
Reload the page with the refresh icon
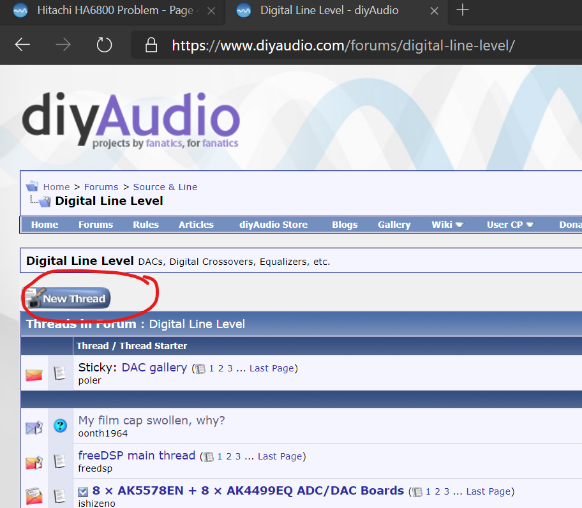104,45
